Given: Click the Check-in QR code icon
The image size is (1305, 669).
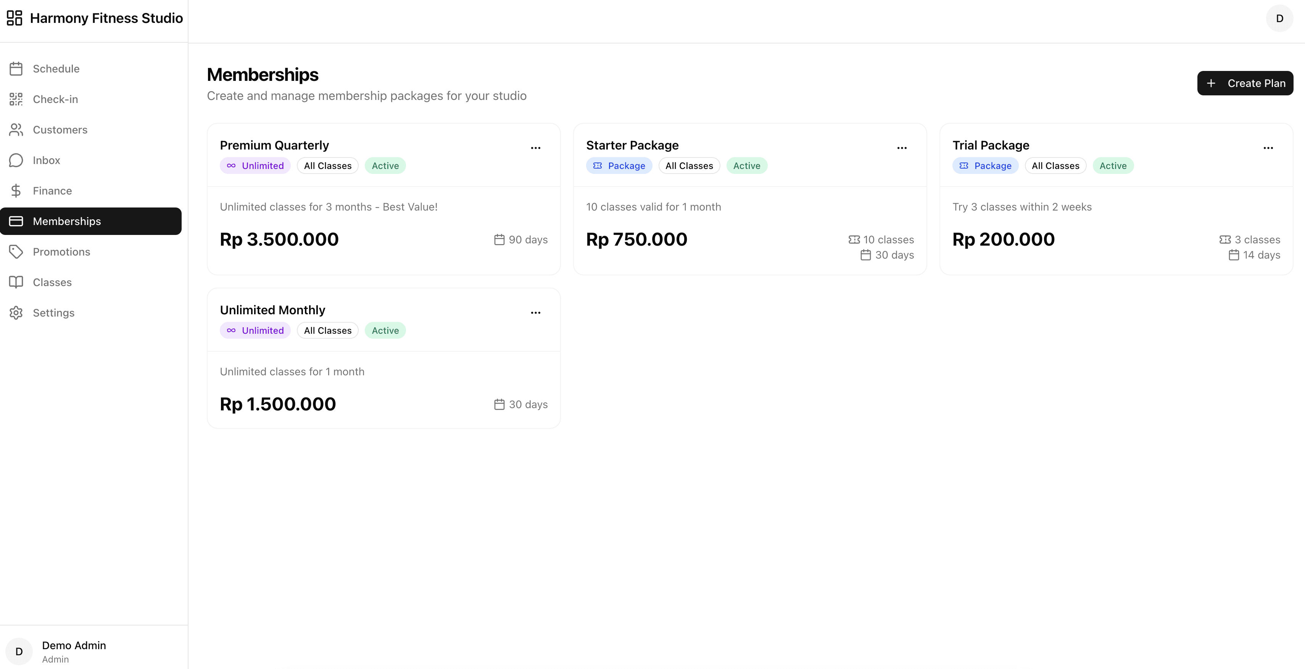Looking at the screenshot, I should (x=16, y=99).
